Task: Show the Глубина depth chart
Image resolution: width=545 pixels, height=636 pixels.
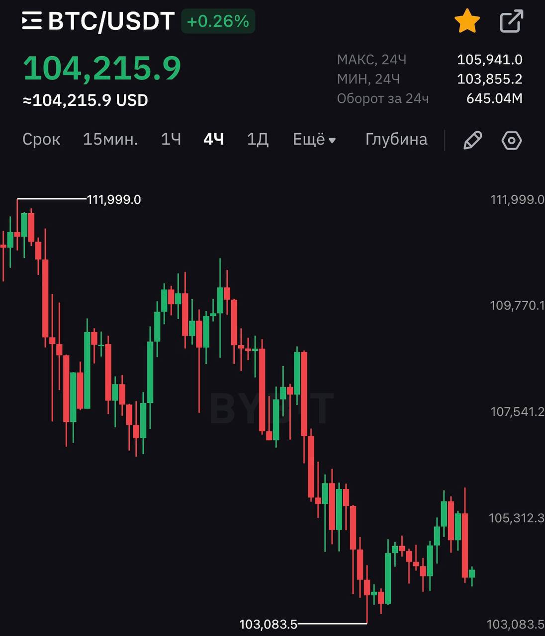Action: [x=396, y=139]
